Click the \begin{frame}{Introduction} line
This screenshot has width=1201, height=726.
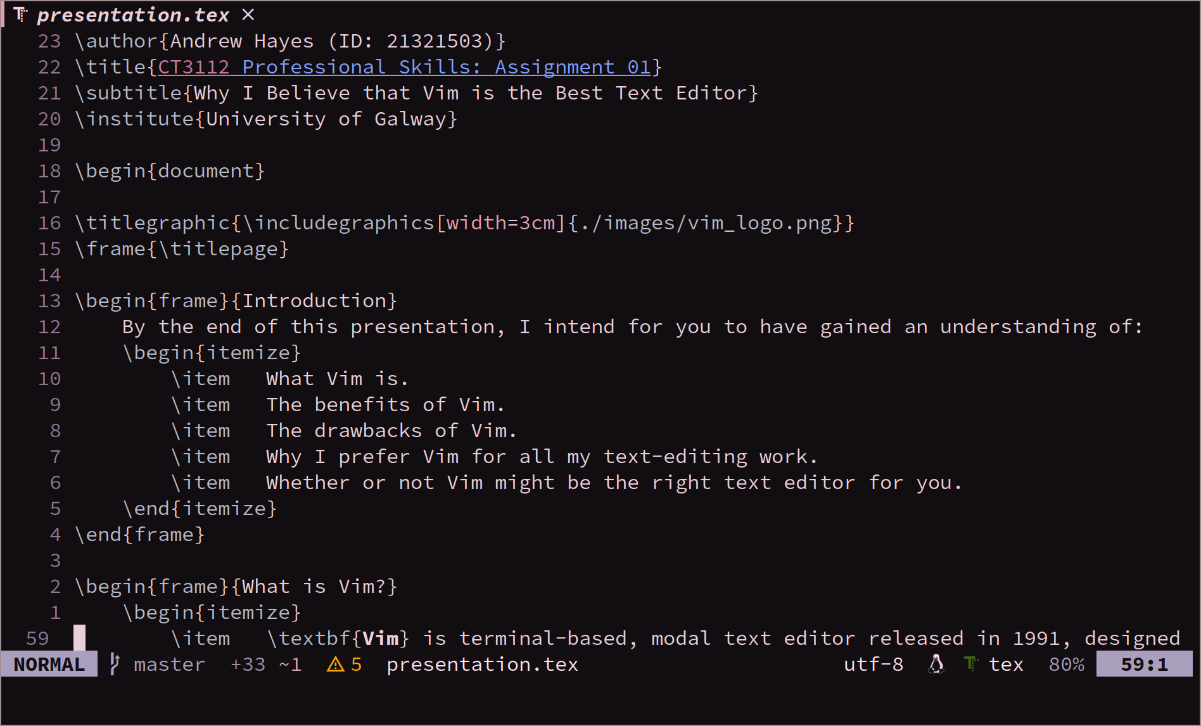point(236,300)
